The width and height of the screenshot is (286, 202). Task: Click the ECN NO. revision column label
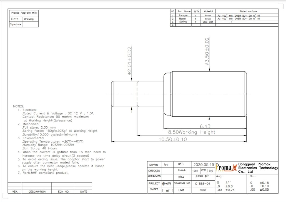pyautogui.click(x=63, y=191)
